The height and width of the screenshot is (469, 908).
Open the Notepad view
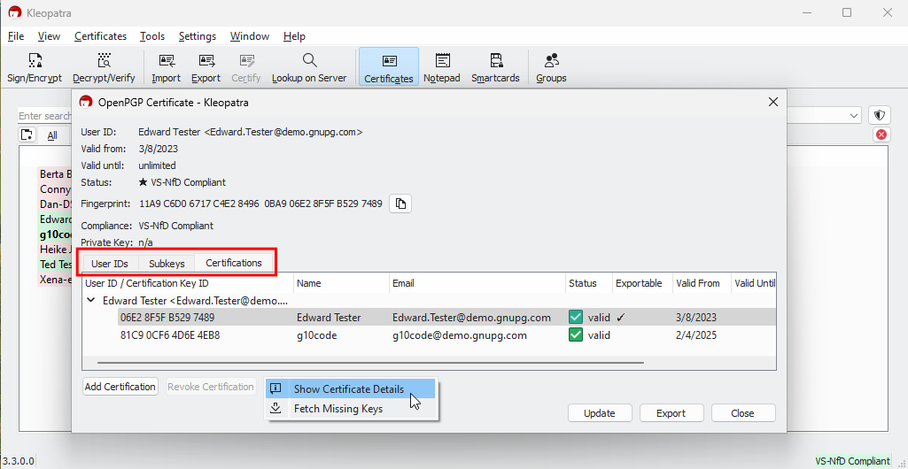click(442, 67)
